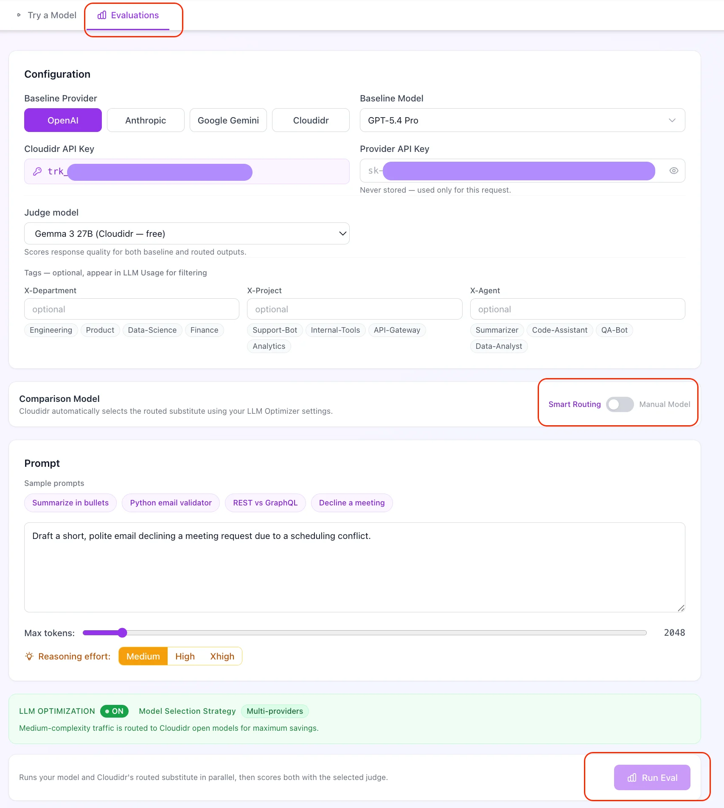Image resolution: width=724 pixels, height=808 pixels.
Task: Choose Cloudidr baseline provider
Action: point(311,120)
